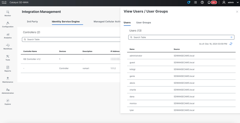The height and width of the screenshot is (123, 240).
Task: Open the task list icon in header
Action: pyautogui.click(x=196, y=2)
